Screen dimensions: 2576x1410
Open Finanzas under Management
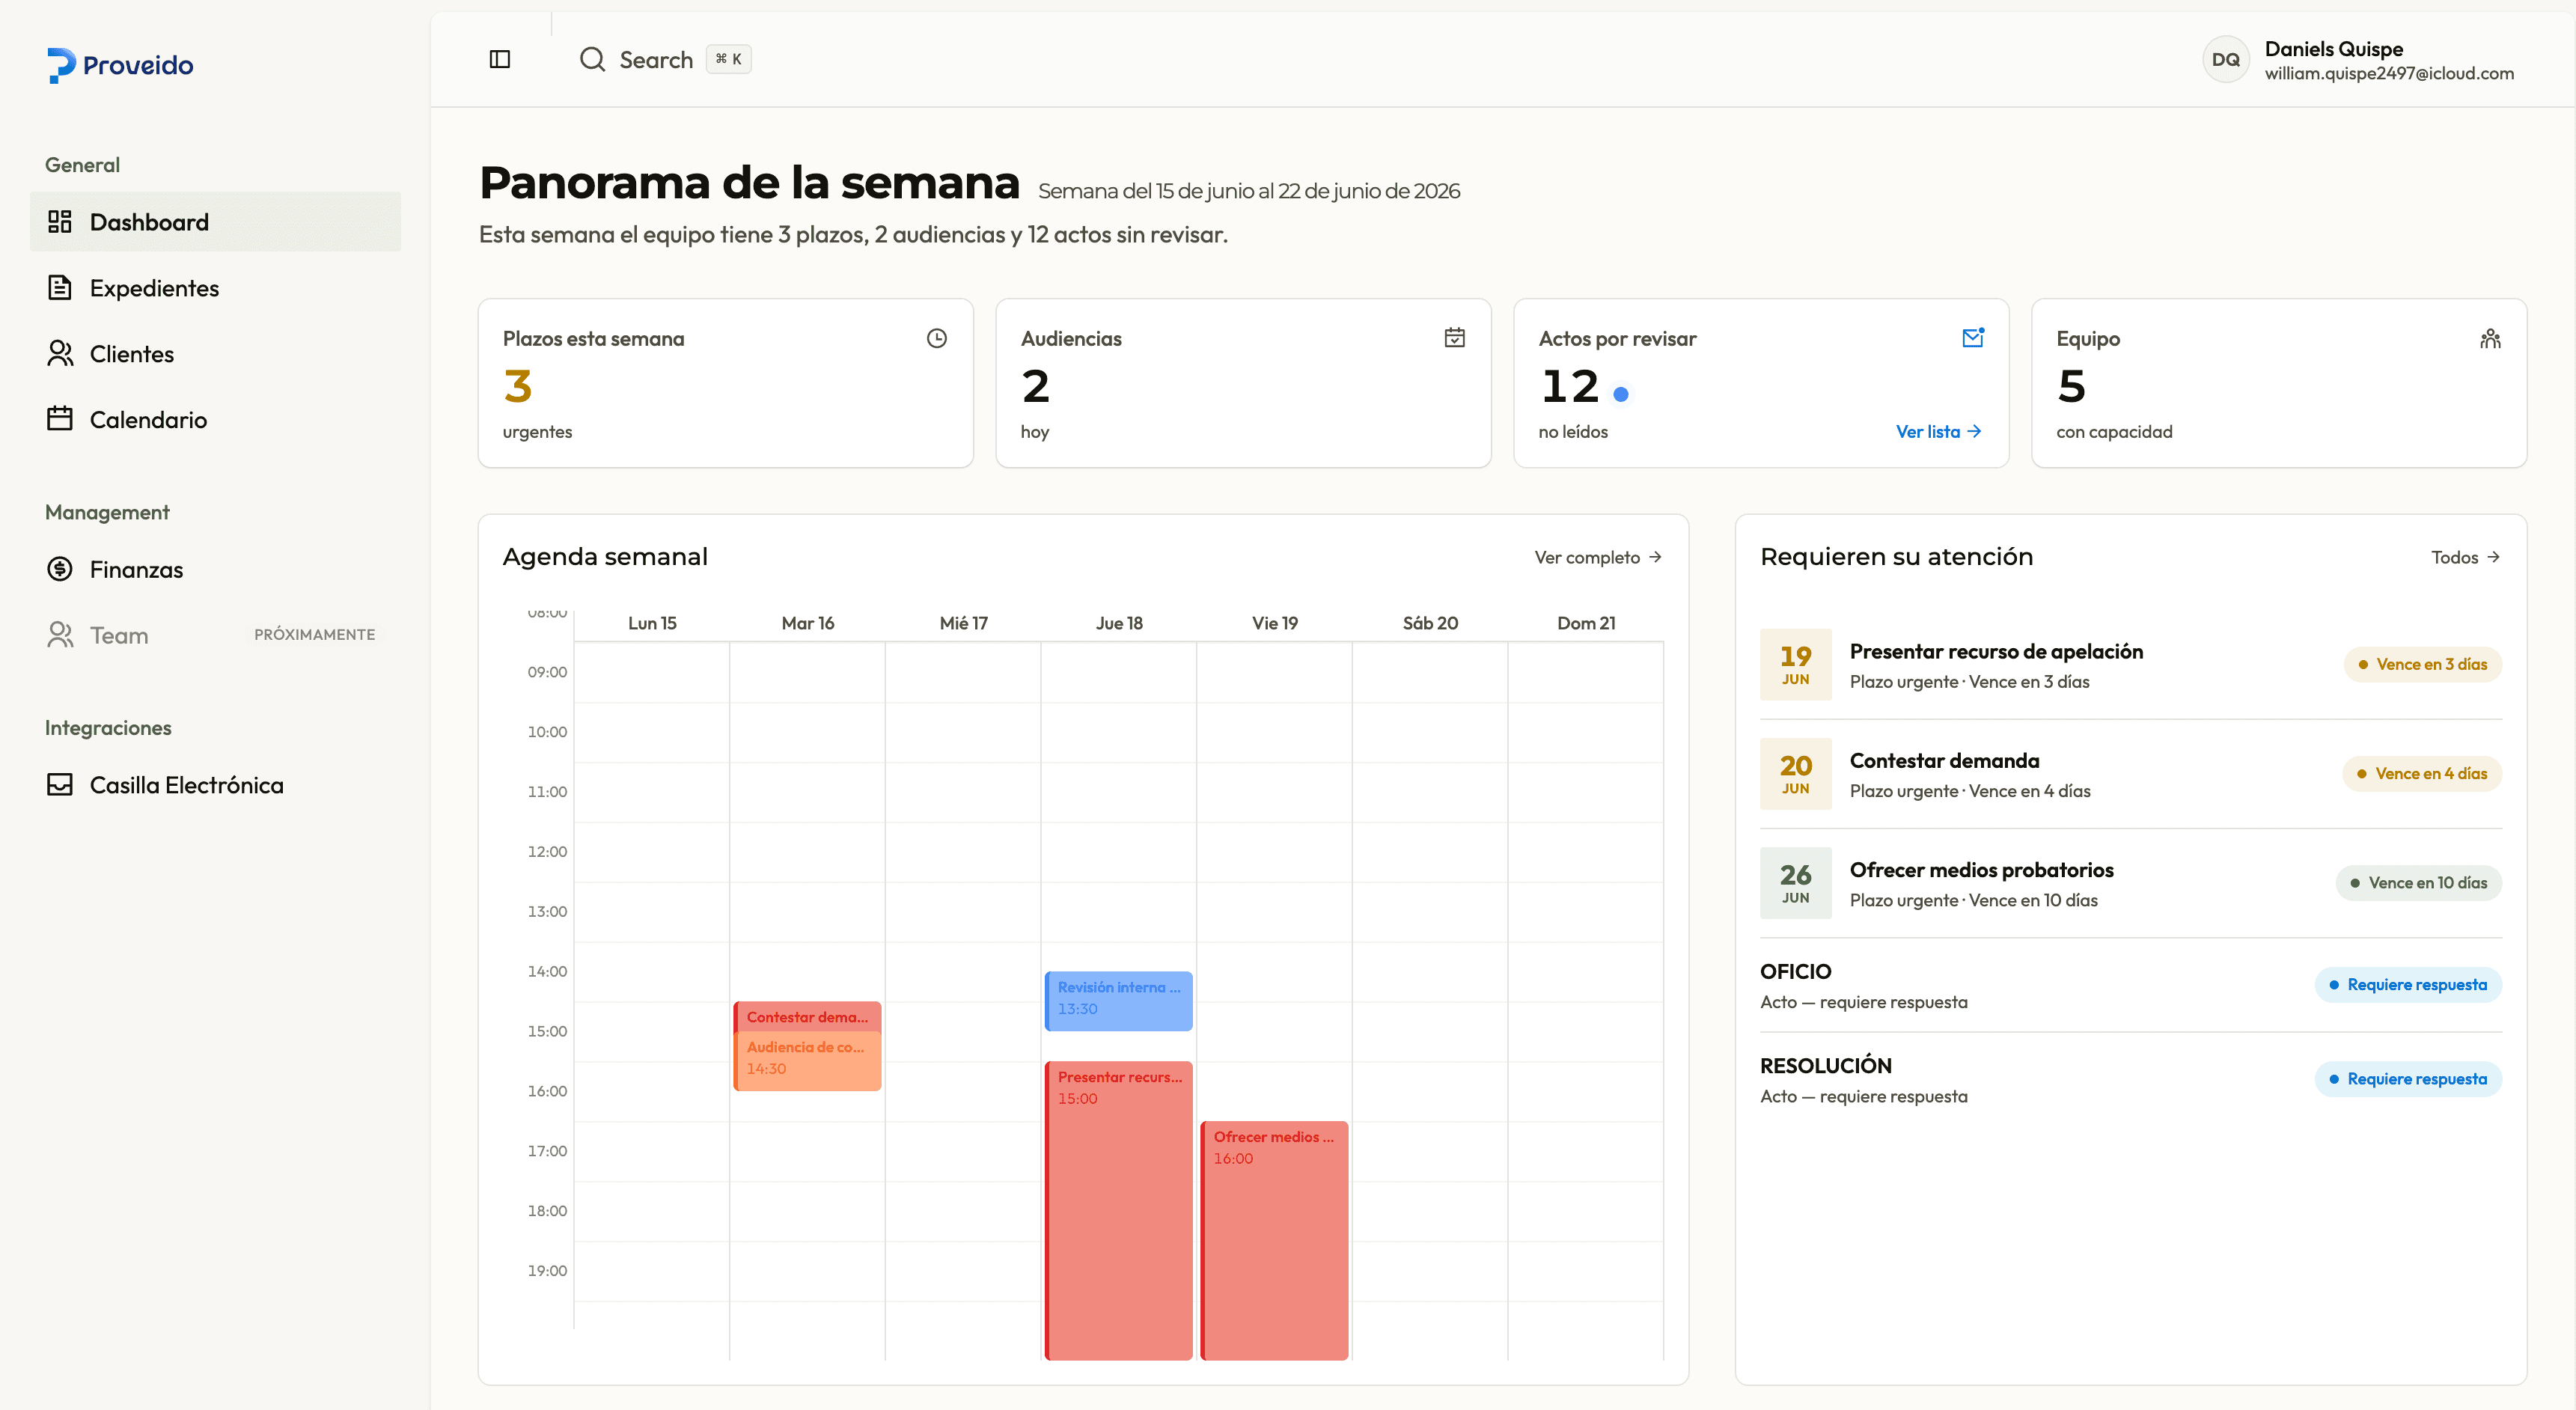pyautogui.click(x=216, y=570)
